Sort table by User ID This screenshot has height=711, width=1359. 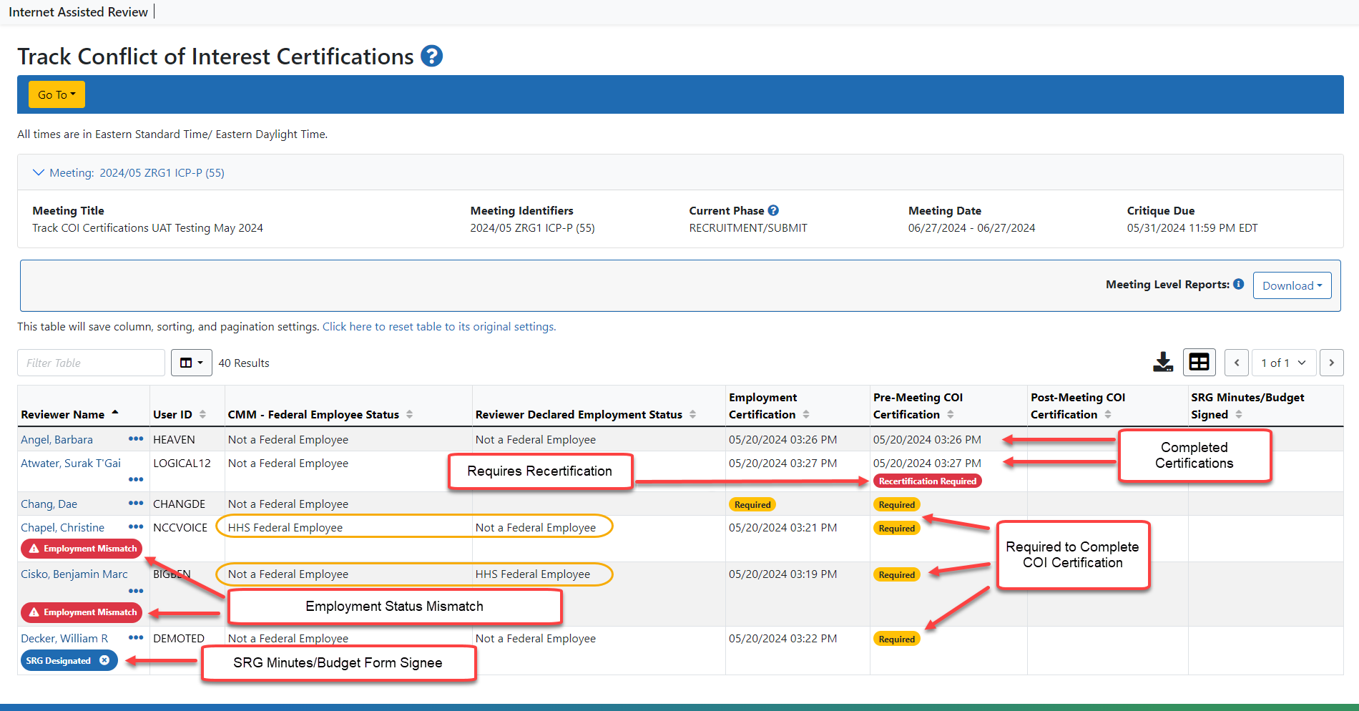(179, 414)
